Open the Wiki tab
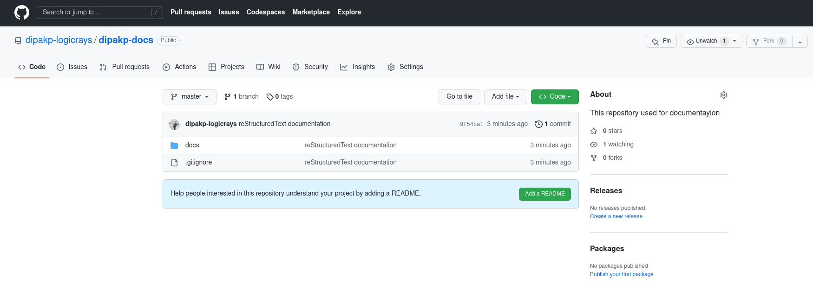This screenshot has width=813, height=291. (x=269, y=67)
